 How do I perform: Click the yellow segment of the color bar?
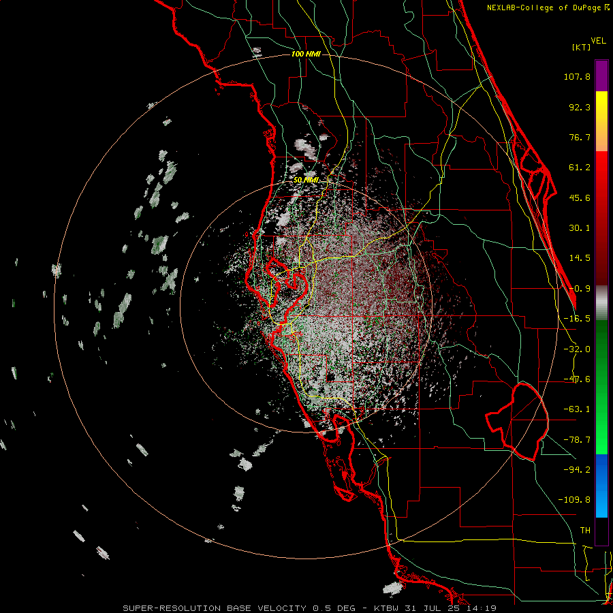click(x=601, y=106)
